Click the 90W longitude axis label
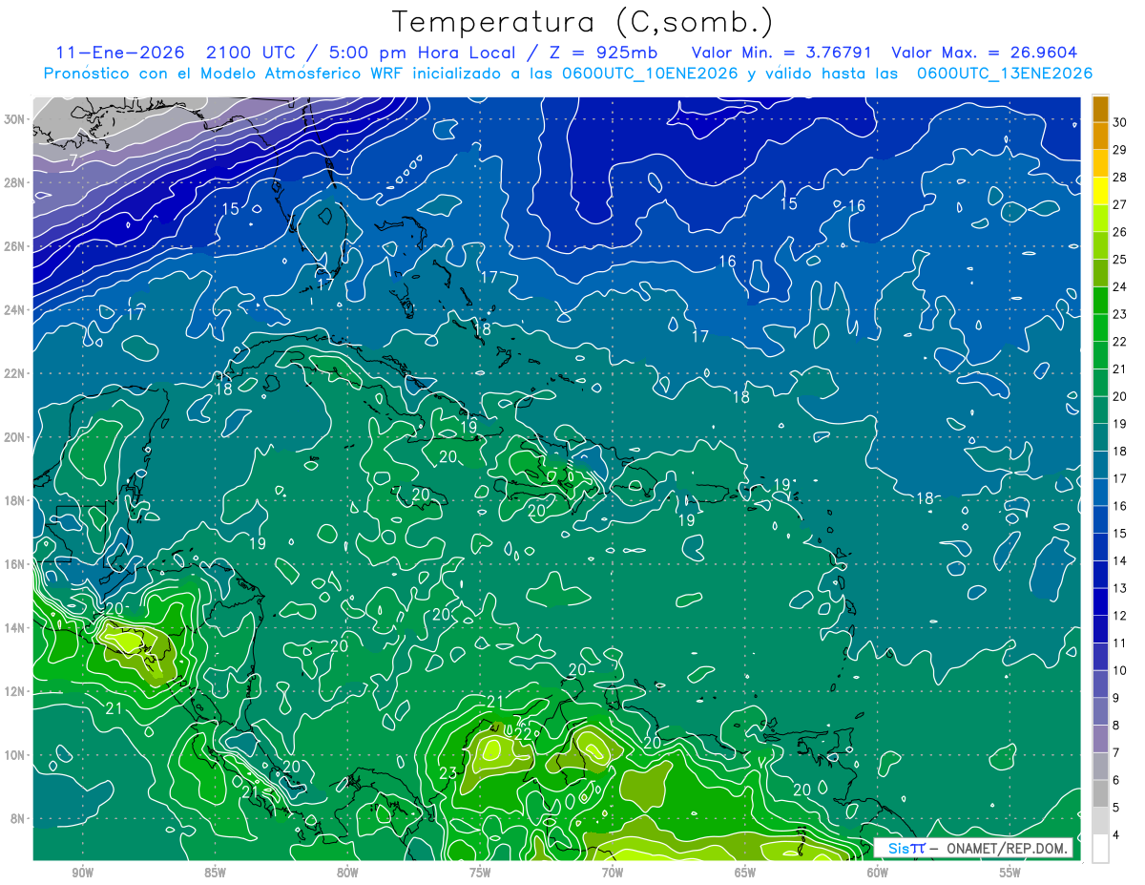The height and width of the screenshot is (885, 1145). point(82,873)
